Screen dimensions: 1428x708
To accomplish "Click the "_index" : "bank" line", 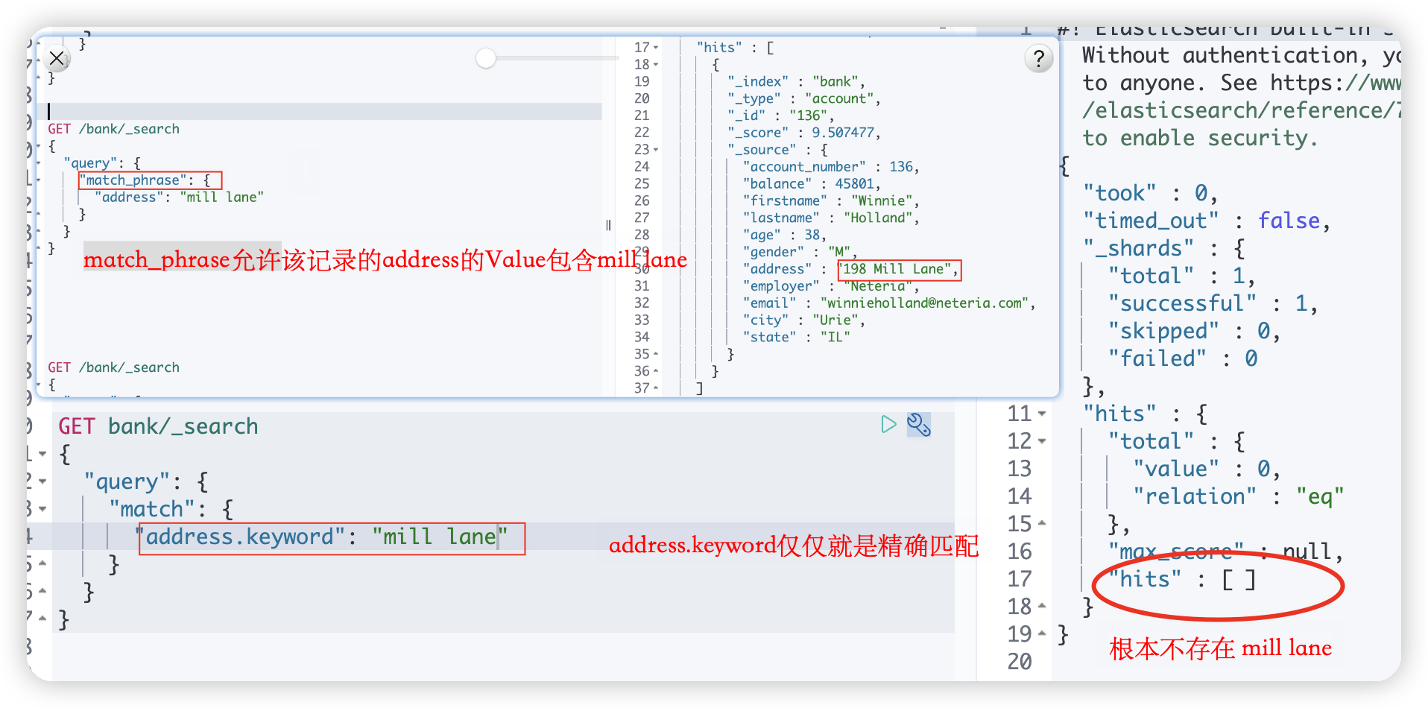I will (x=796, y=82).
